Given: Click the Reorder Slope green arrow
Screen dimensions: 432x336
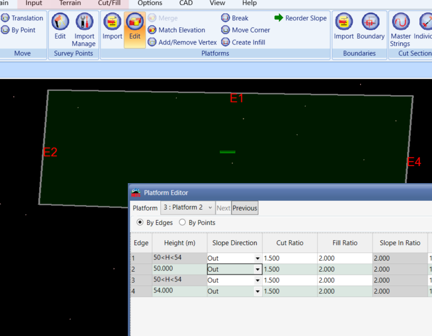Looking at the screenshot, I should [x=279, y=18].
